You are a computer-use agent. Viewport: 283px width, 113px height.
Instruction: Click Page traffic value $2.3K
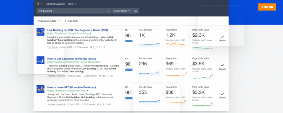click(x=198, y=35)
